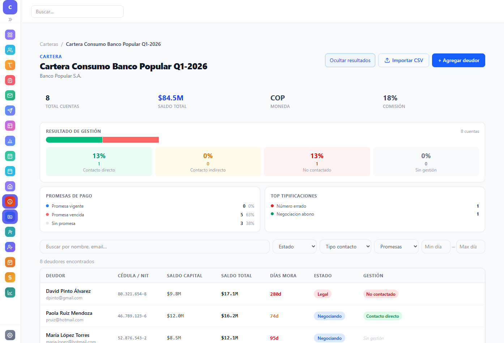Select the blue folder icon in sidebar

[x=10, y=217]
